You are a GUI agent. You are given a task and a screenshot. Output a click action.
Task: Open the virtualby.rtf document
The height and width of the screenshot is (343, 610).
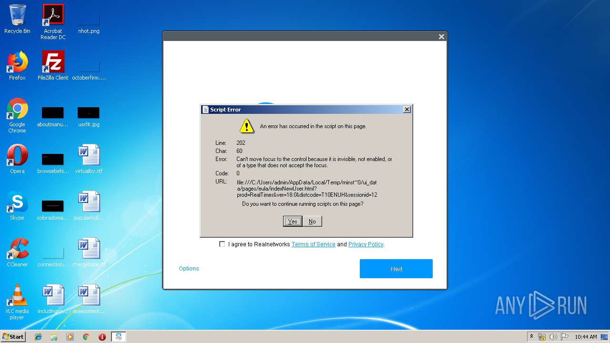coord(89,159)
